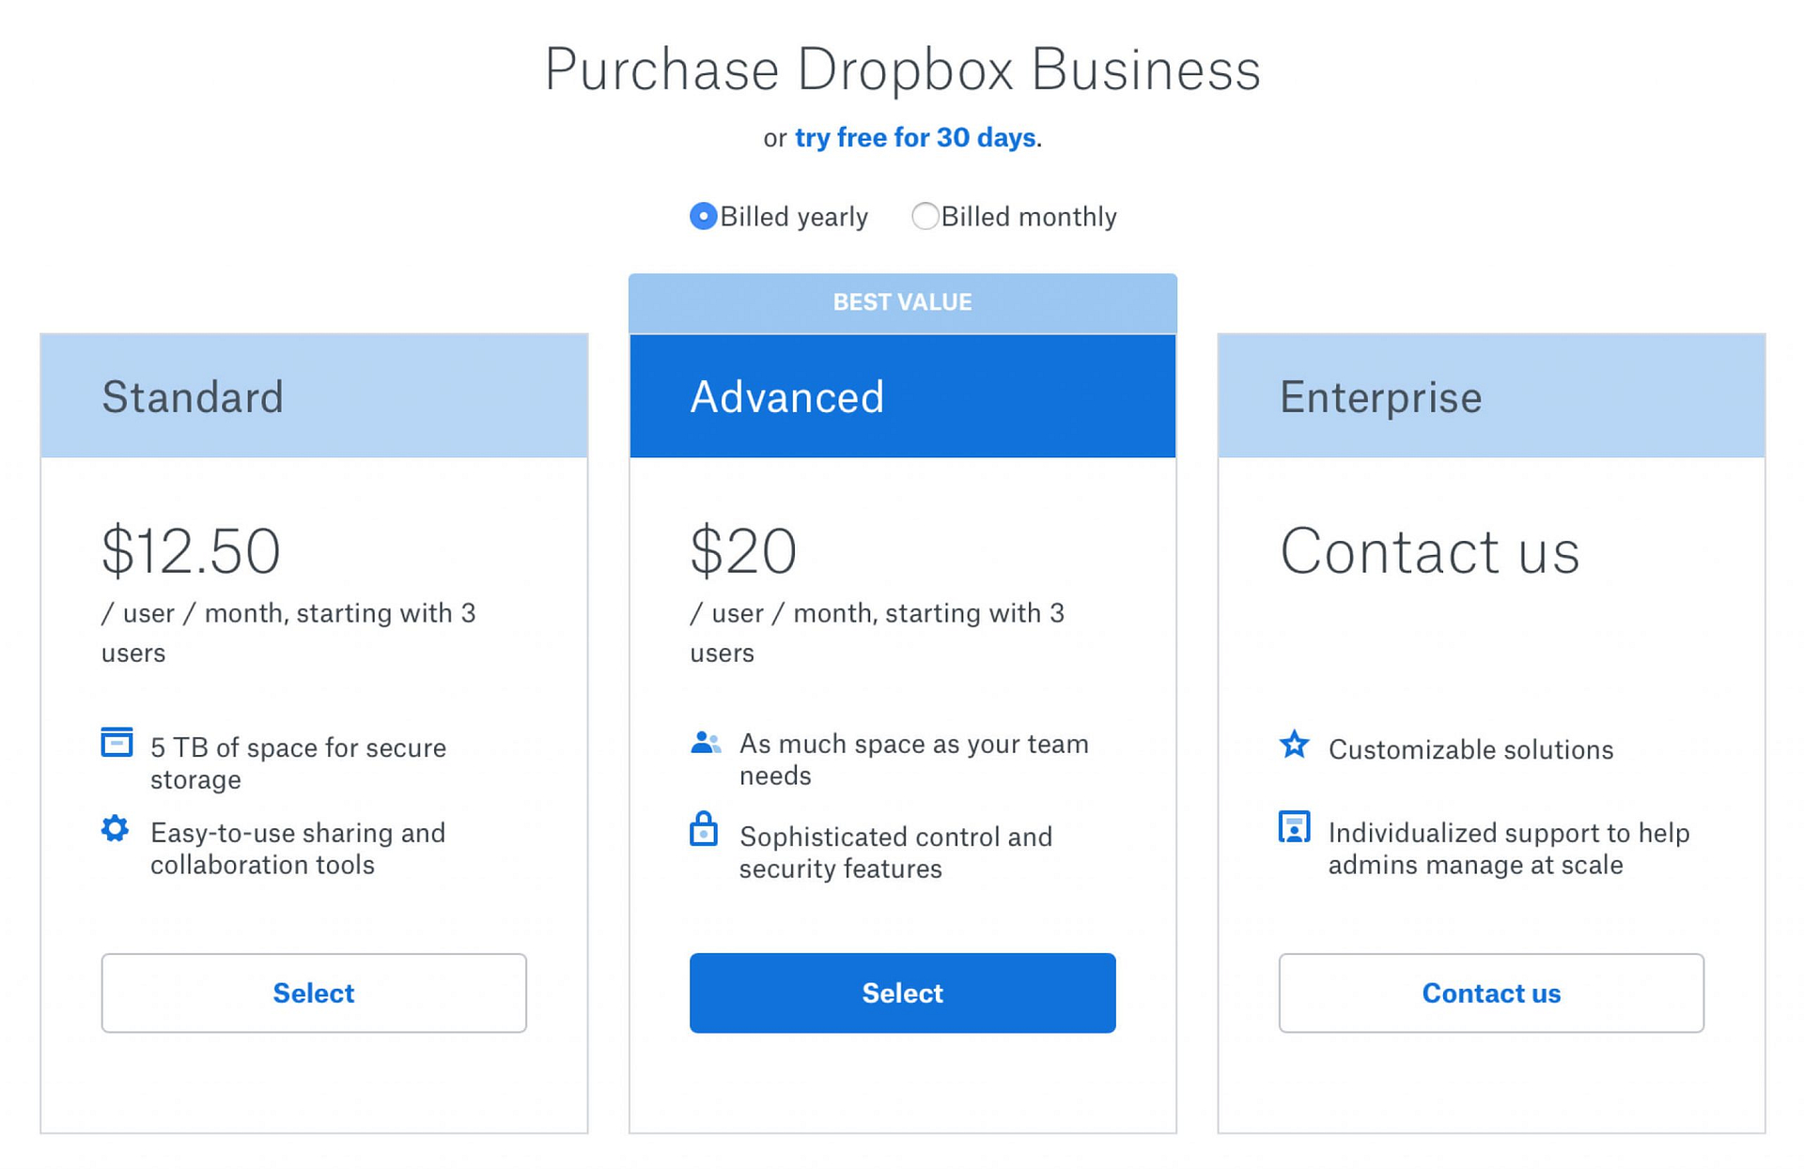Click the star icon beside Customizable solutions

click(x=1295, y=744)
